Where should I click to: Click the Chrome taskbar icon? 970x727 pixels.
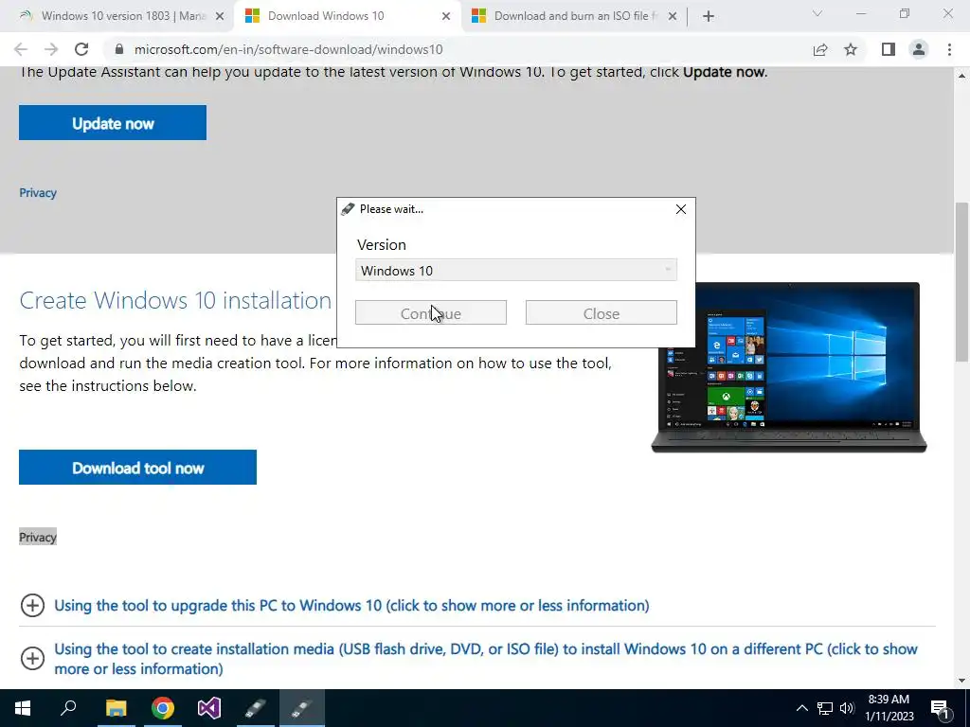click(163, 708)
